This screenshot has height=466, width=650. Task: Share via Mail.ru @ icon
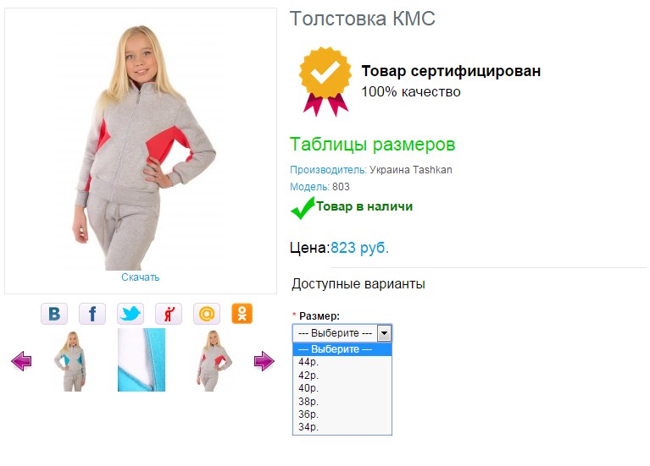(x=207, y=314)
